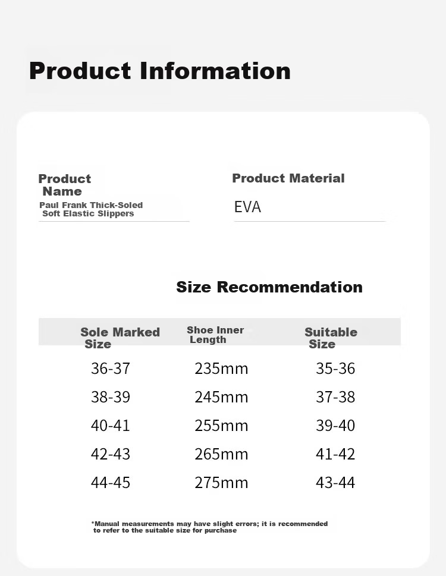
Task: Select the Product Material label
Action: [288, 178]
